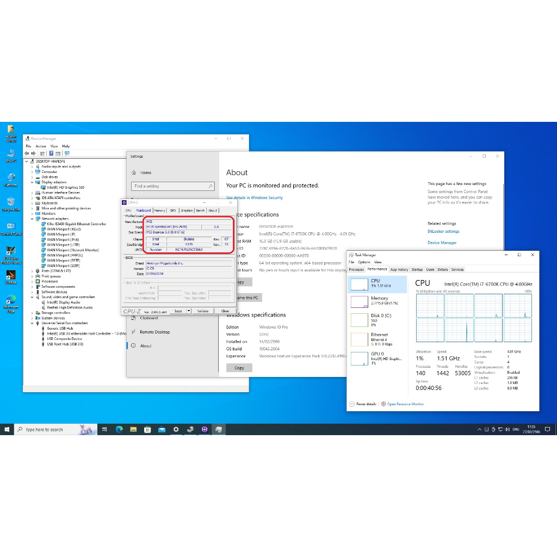The image size is (557, 557).
Task: Click the Validate button in CPU-Z
Action: coord(202,311)
